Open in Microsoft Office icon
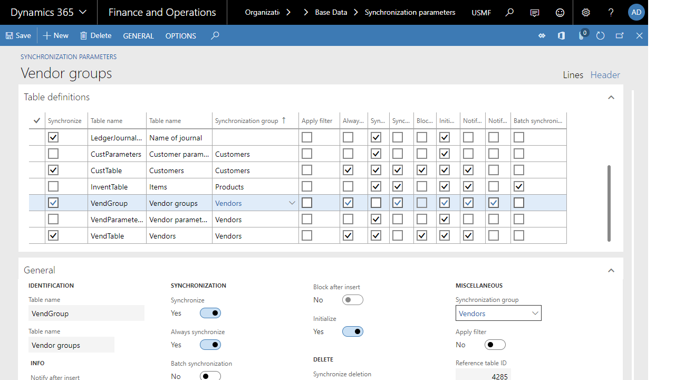Image resolution: width=675 pixels, height=380 pixels. 561,35
